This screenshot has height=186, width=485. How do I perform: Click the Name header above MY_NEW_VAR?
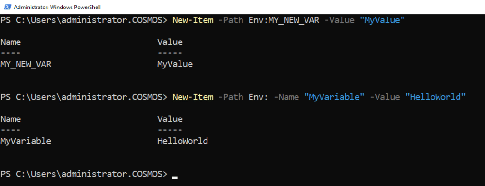11,42
